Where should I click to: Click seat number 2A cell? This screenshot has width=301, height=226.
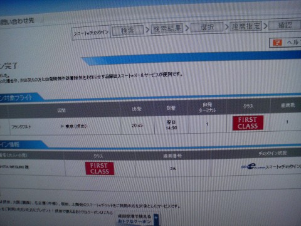[172, 168]
